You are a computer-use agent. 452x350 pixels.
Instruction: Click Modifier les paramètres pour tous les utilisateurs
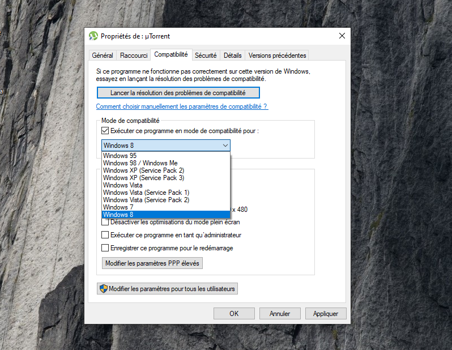coord(167,289)
